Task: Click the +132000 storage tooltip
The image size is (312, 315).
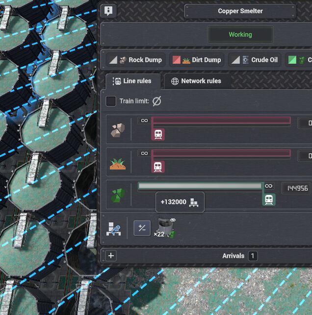Action: 180,202
